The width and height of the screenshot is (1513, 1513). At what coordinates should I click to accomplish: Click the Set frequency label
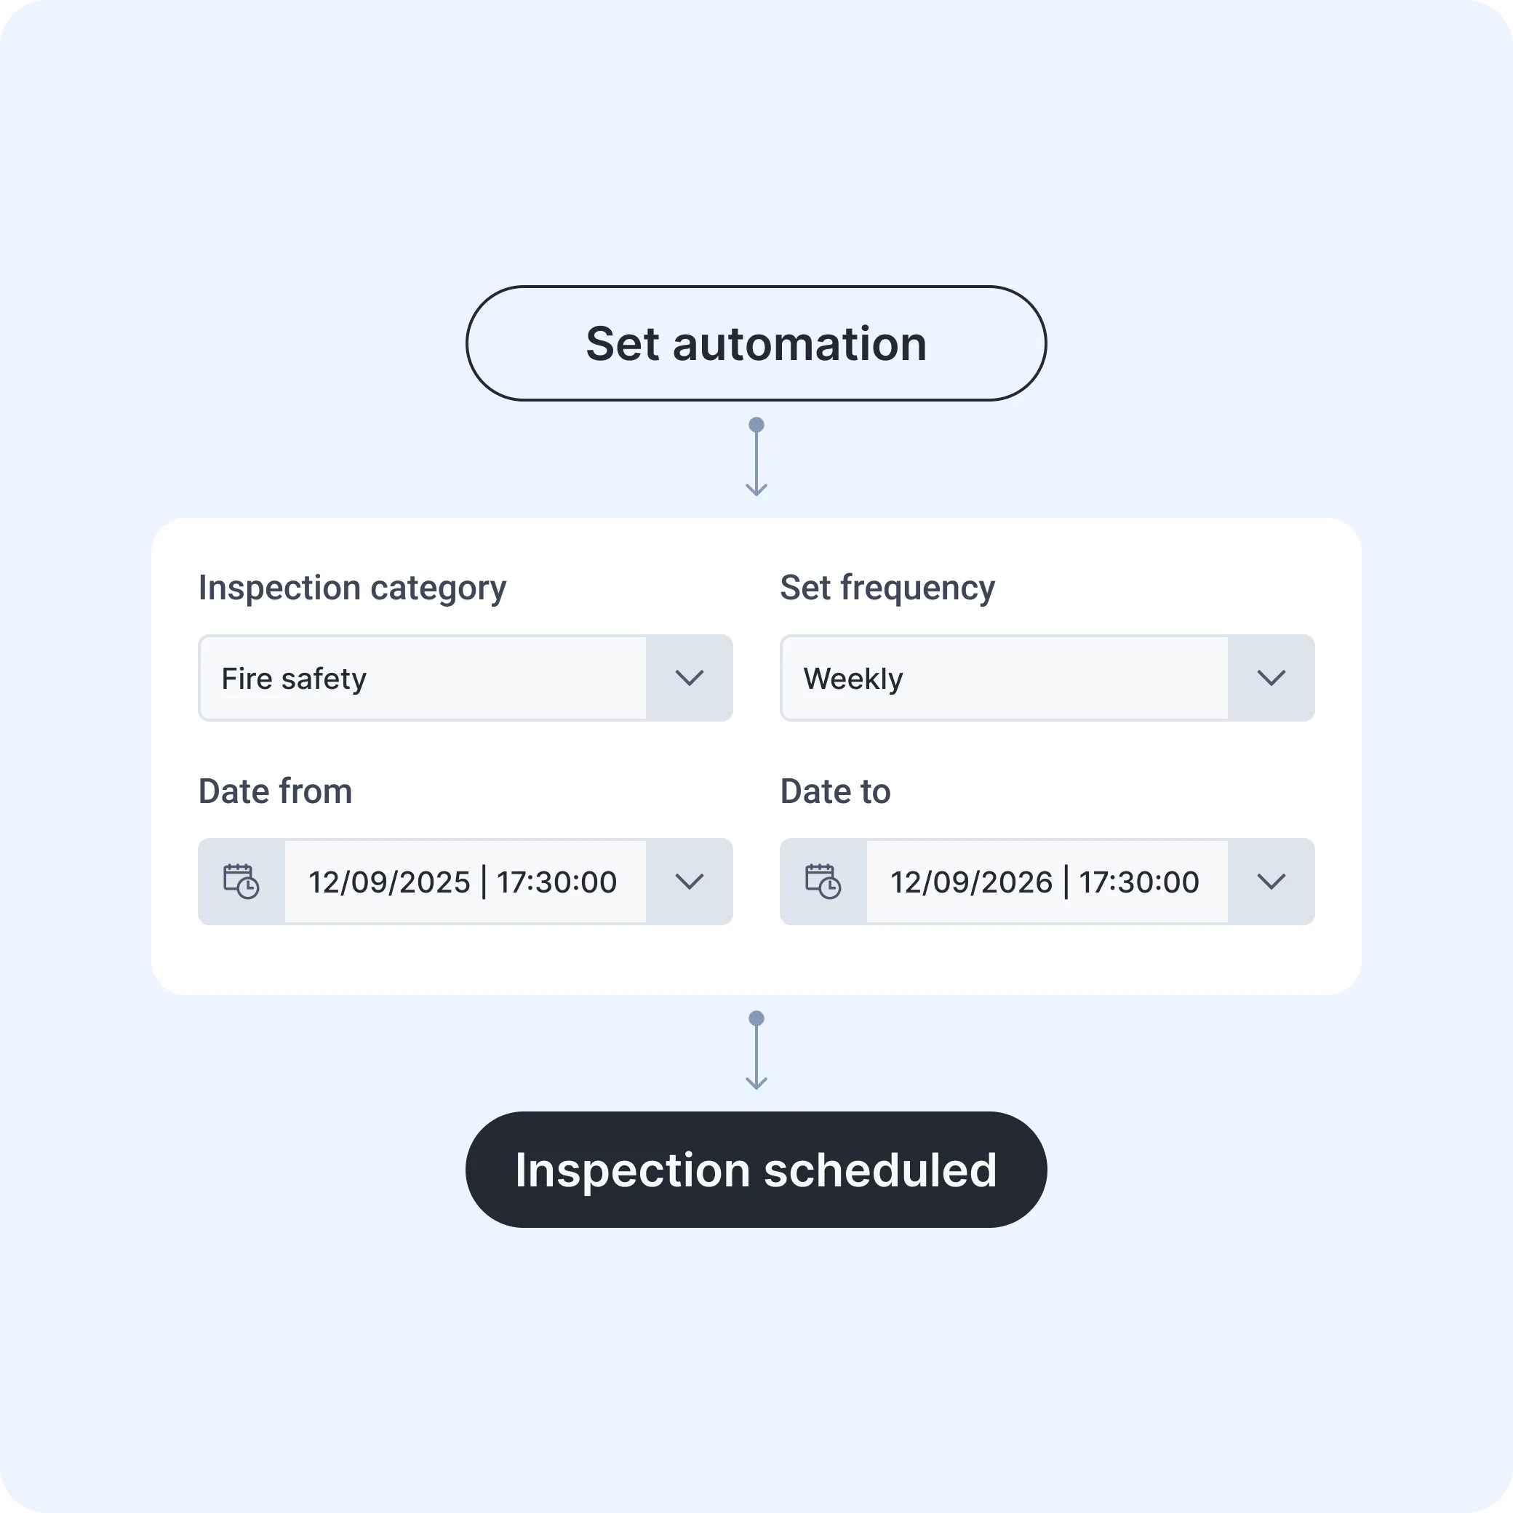pyautogui.click(x=887, y=588)
